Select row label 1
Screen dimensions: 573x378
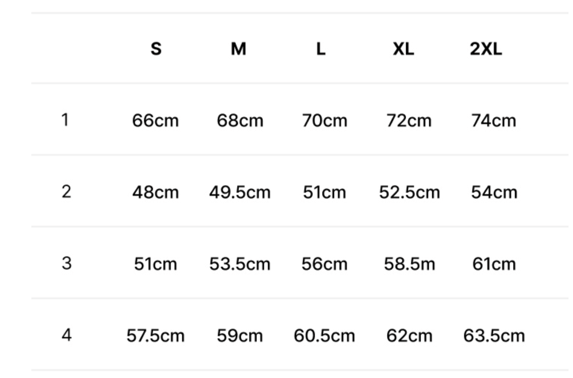click(65, 120)
